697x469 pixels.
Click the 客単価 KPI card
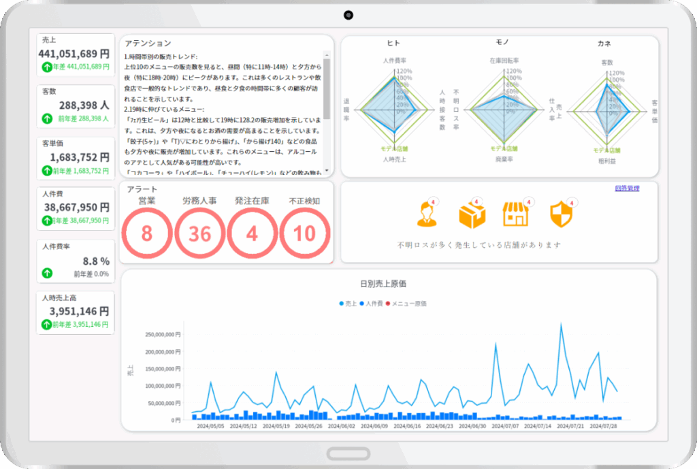click(76, 157)
